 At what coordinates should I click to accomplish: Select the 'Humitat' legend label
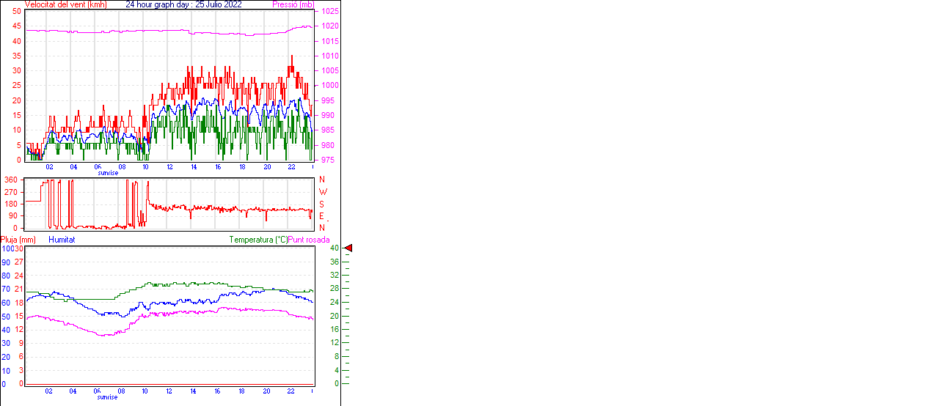click(x=62, y=240)
